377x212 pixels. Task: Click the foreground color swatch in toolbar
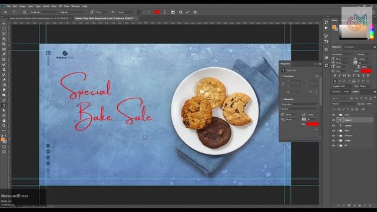(x=2, y=140)
